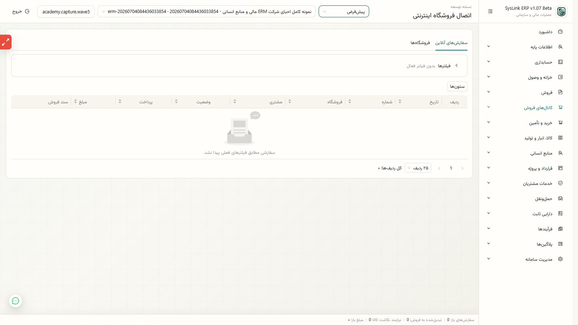Click the academy.capture.wave5 user button

point(66,12)
